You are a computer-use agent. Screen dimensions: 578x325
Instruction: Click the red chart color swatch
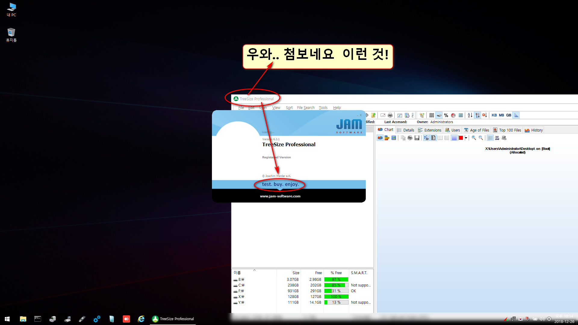(x=461, y=138)
